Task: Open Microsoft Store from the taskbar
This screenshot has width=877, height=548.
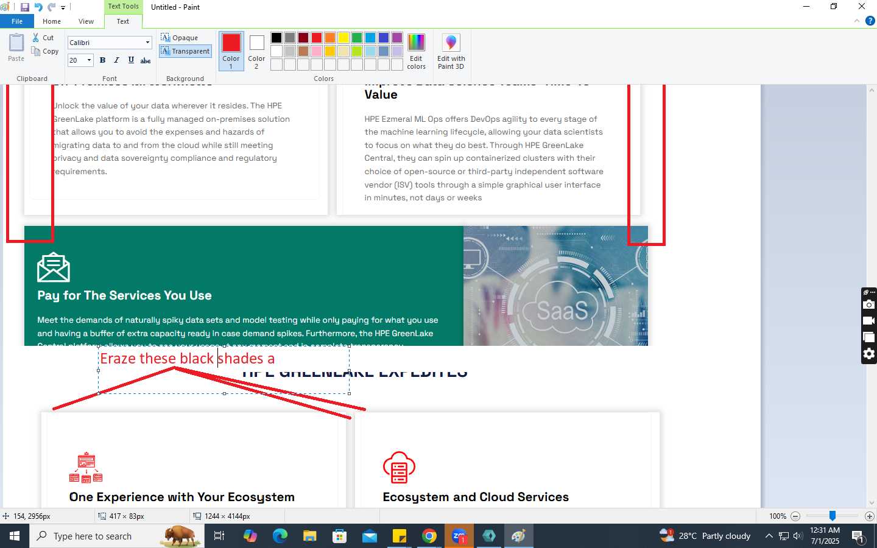Action: click(339, 536)
